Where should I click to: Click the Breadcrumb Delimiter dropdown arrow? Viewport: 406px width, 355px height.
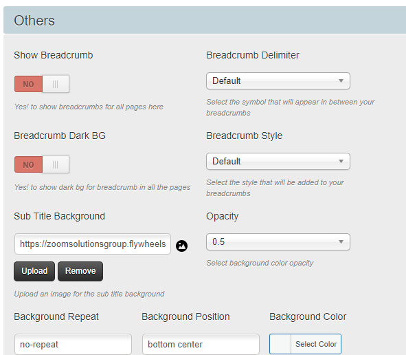pyautogui.click(x=341, y=81)
